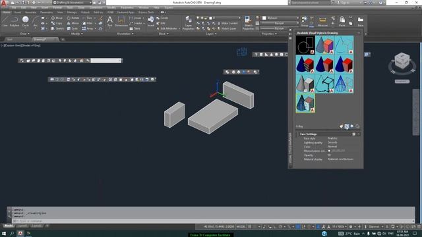
Task: Open the Output ribbon tab
Action: (x=85, y=12)
